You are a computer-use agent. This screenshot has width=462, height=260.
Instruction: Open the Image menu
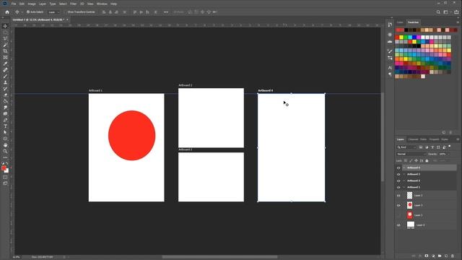coord(32,4)
